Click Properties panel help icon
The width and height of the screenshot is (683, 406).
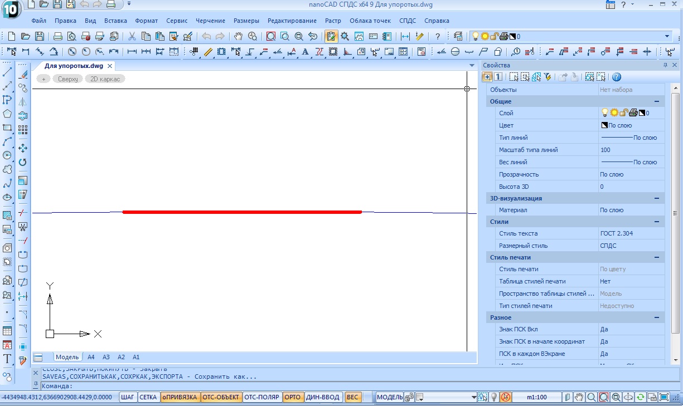coord(617,77)
